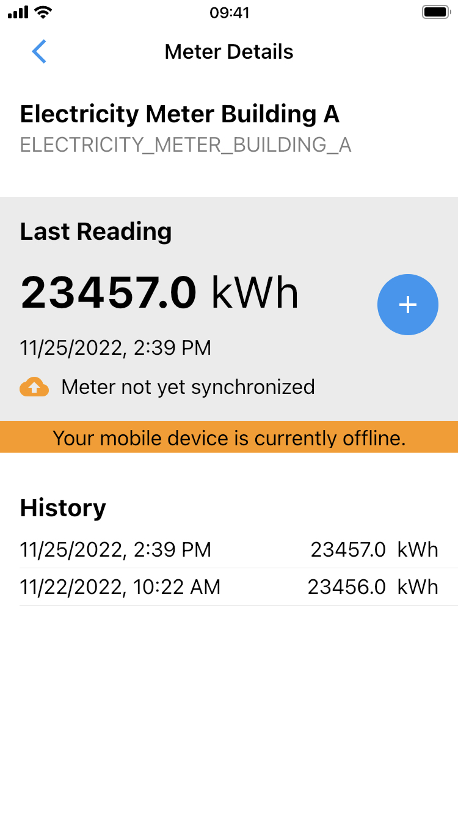Tap the ELECTRICITY_METER_BUILDING_A identifier text
Screen dimensions: 458x816
186,145
